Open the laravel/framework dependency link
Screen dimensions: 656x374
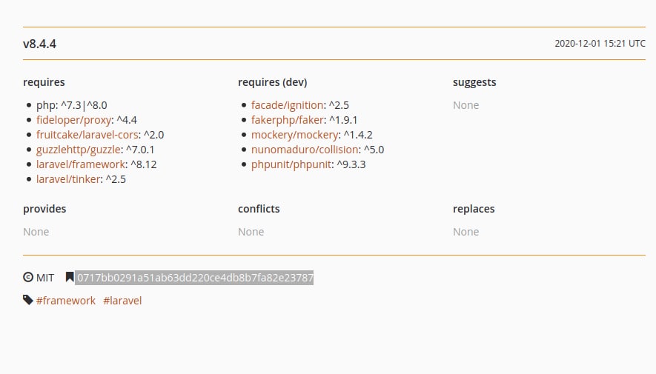pos(81,164)
